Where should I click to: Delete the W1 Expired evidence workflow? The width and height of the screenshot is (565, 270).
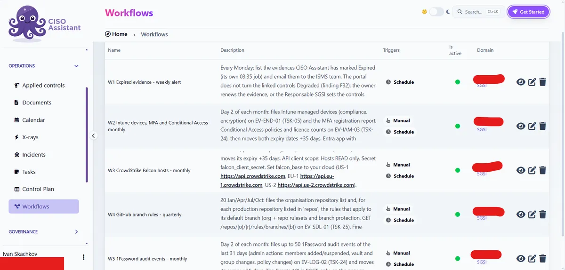(542, 82)
